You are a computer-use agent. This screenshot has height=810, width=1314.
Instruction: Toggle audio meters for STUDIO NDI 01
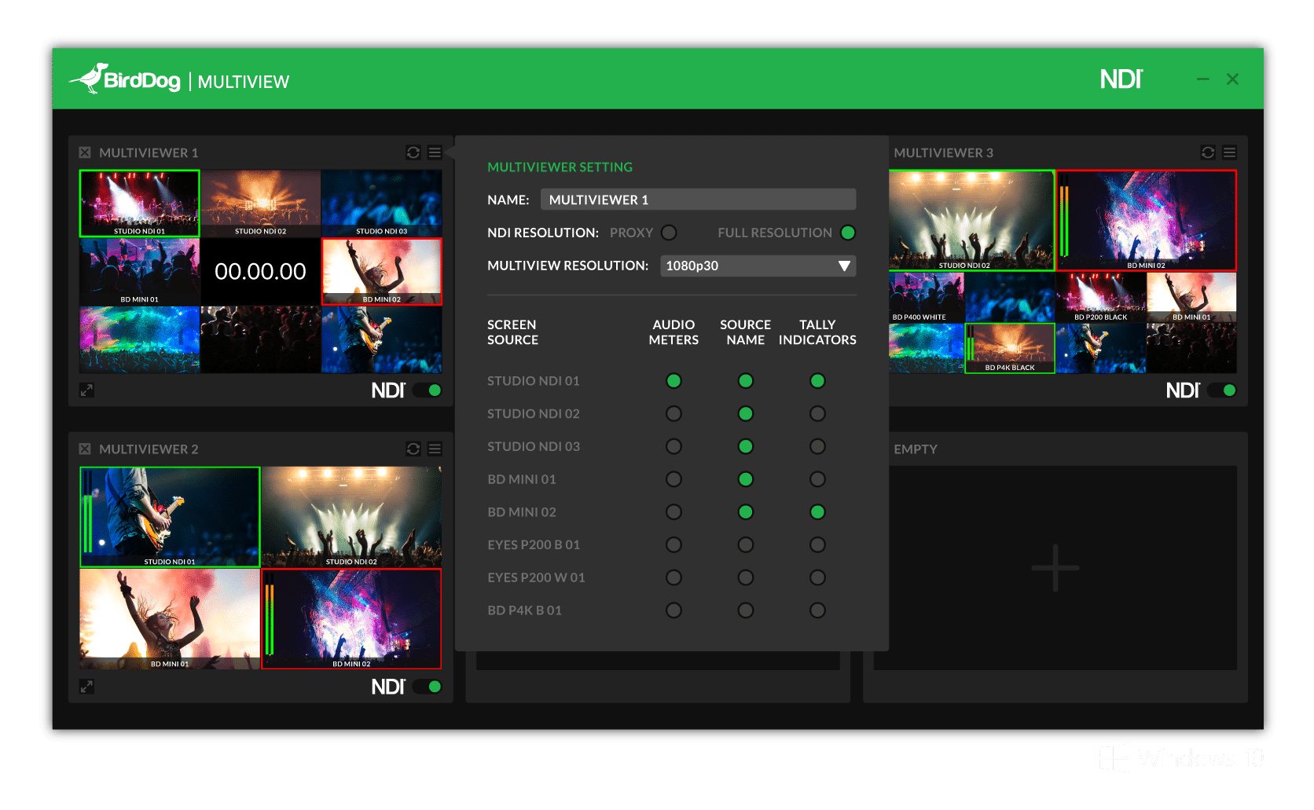pos(674,381)
